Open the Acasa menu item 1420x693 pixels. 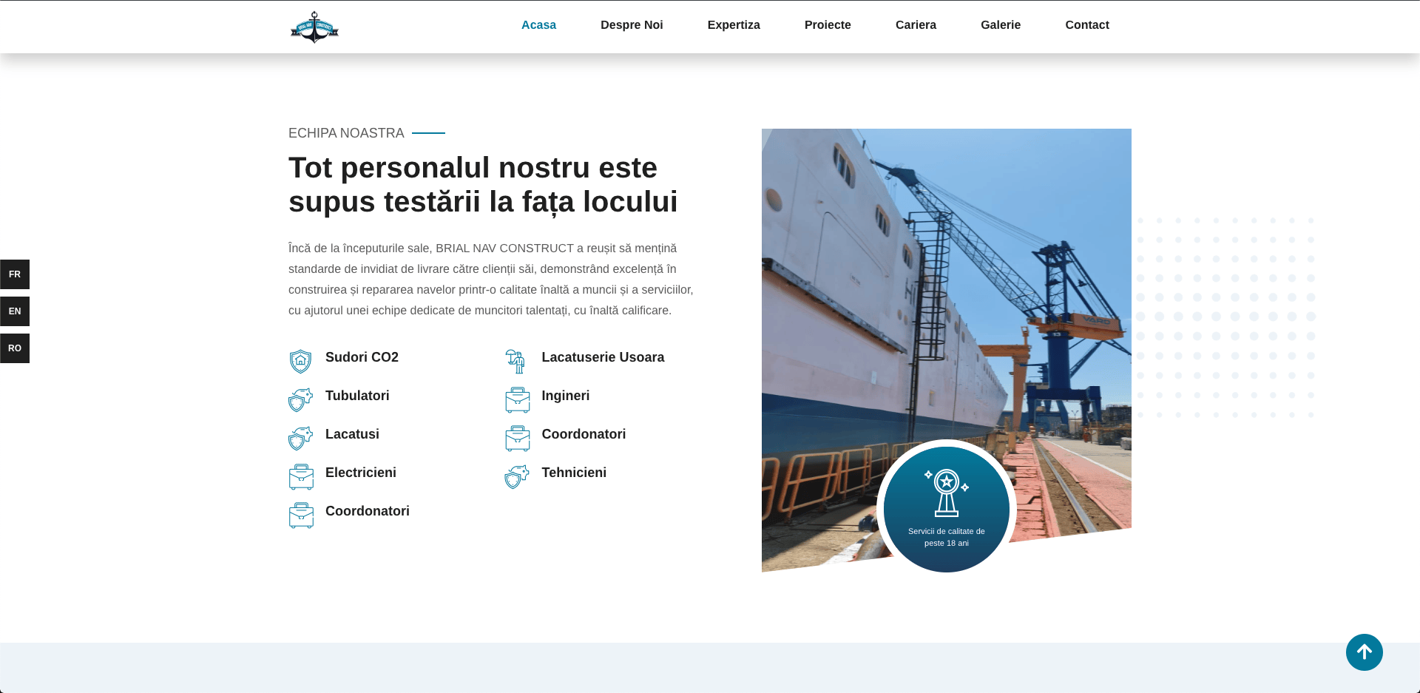click(538, 25)
